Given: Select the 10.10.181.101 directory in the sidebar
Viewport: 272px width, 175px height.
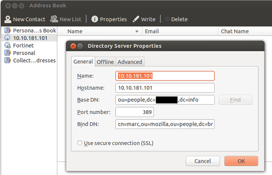Looking at the screenshot, I should 30,38.
